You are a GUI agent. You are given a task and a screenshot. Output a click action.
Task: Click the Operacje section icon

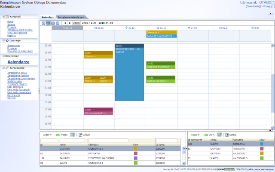click(x=7, y=40)
